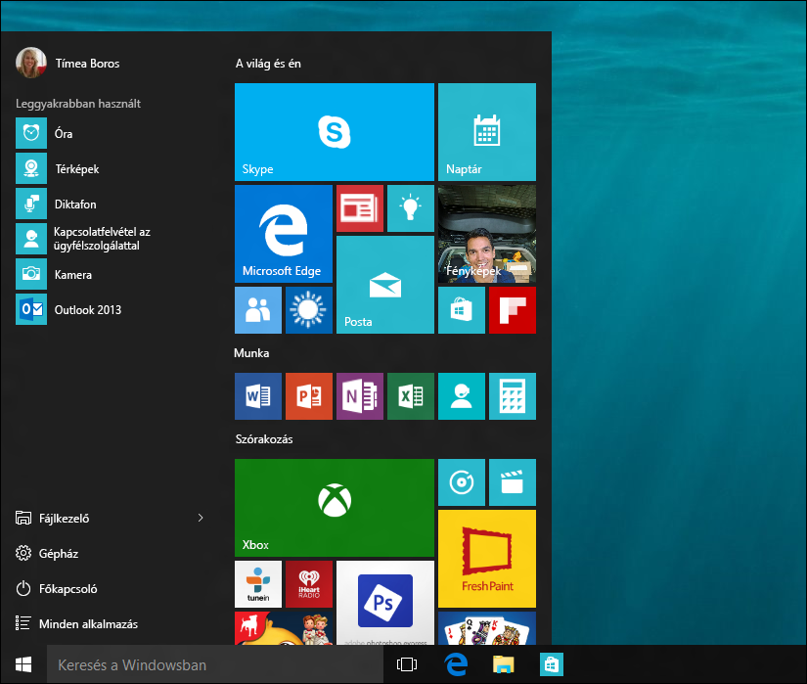Screen dimensions: 807x684
Task: Open the Naptár calendar tile
Action: (x=487, y=132)
